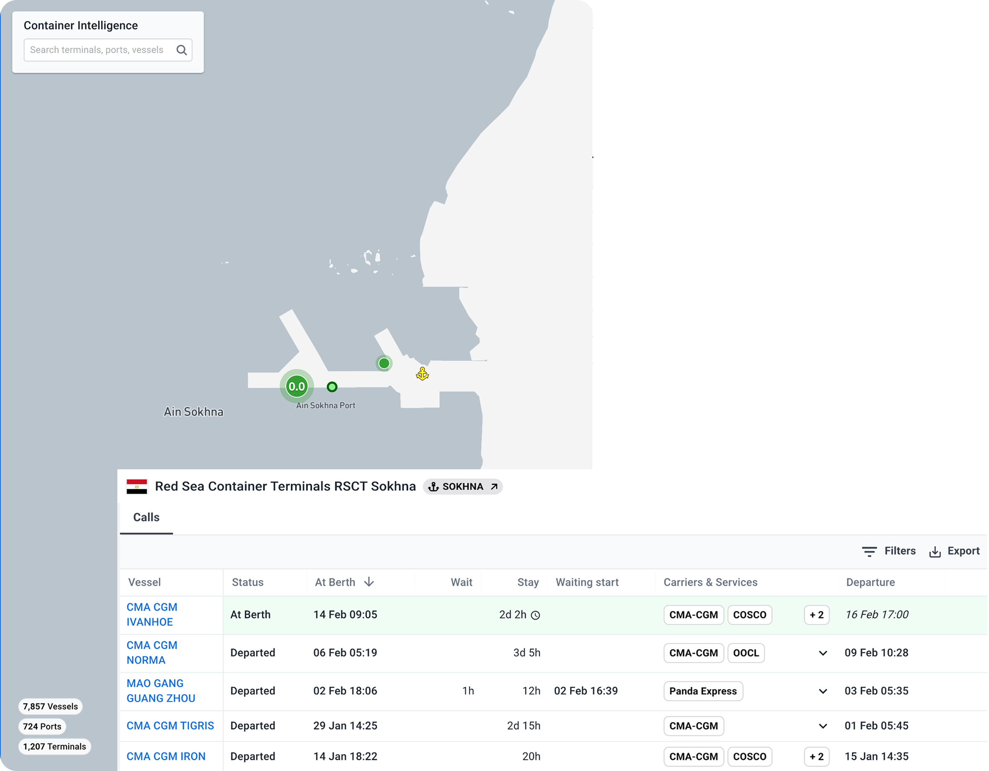Show +2 more carriers for IVANHOE
This screenshot has width=989, height=771.
coord(816,615)
